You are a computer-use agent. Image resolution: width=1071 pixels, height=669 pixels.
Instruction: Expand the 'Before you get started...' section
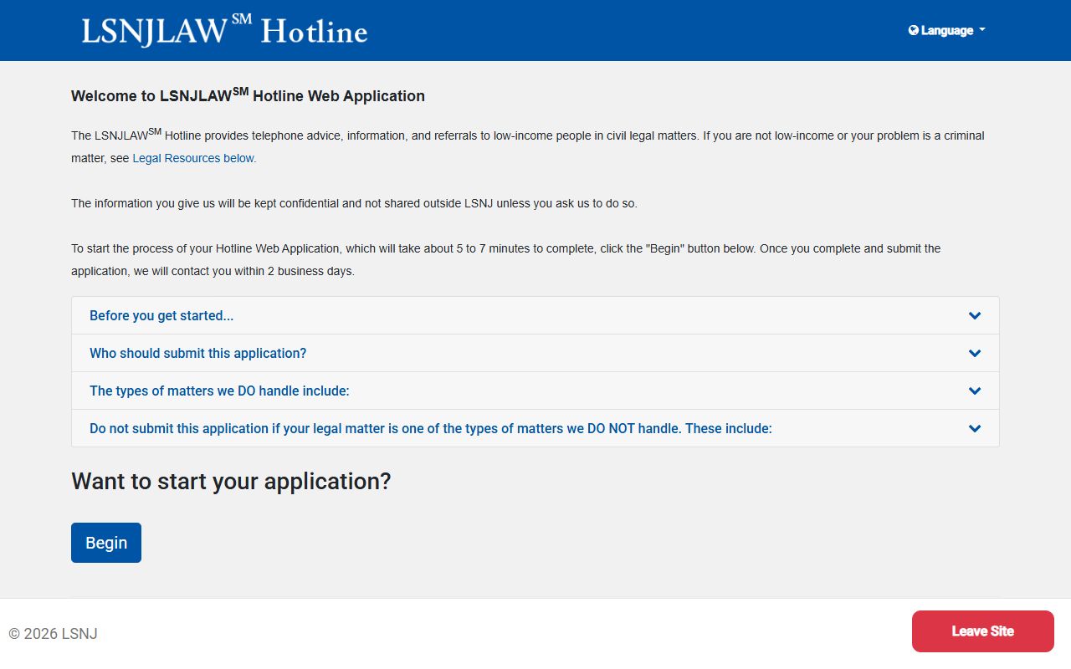pos(535,315)
